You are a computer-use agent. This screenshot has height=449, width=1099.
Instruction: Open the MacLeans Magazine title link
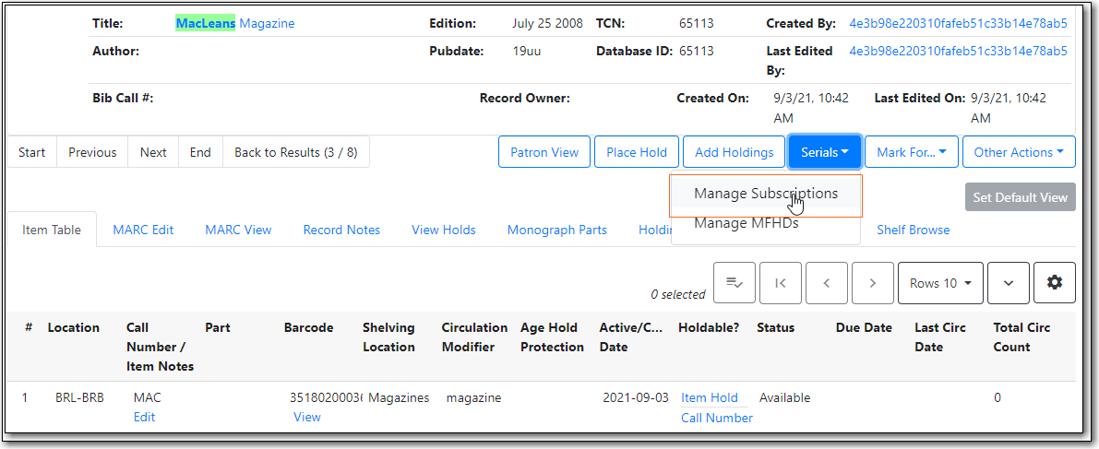tap(234, 24)
